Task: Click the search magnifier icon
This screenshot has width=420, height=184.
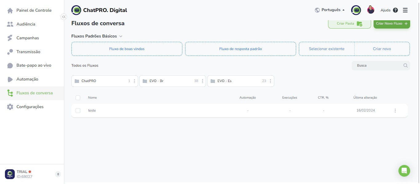Action: 406,65
